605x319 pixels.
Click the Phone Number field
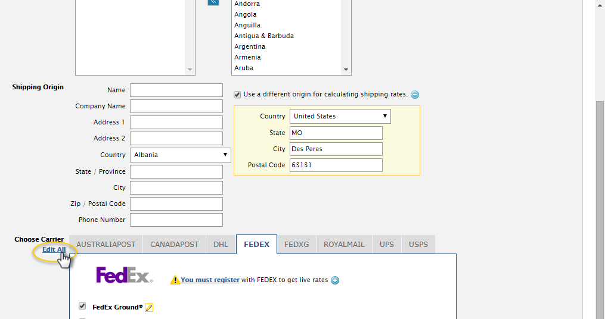coord(176,220)
